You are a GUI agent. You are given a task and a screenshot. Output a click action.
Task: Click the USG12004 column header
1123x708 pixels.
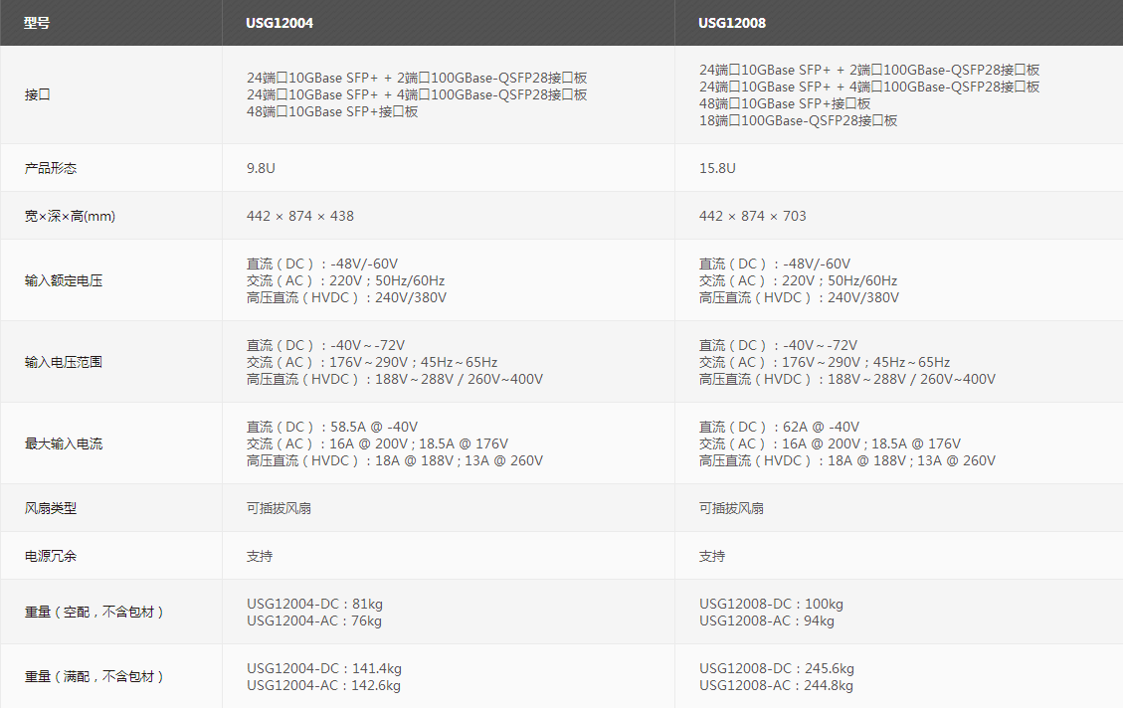tap(280, 23)
